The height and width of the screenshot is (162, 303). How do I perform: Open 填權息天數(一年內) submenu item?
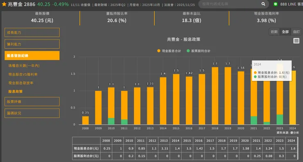tap(24, 65)
